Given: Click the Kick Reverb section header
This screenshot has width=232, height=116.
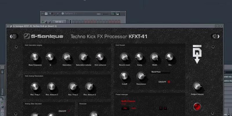Looking at the screenshot, I should (120, 45).
